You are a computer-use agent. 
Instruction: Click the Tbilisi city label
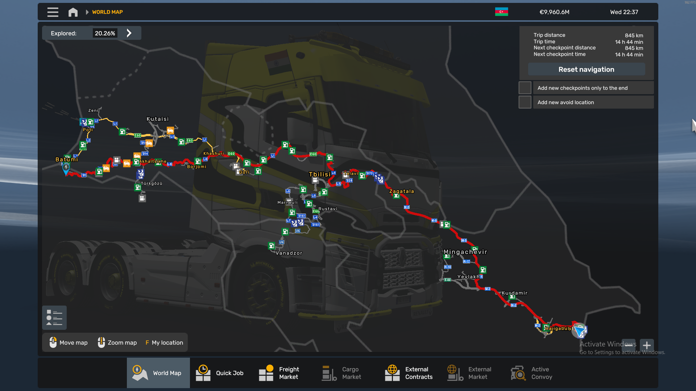click(319, 174)
